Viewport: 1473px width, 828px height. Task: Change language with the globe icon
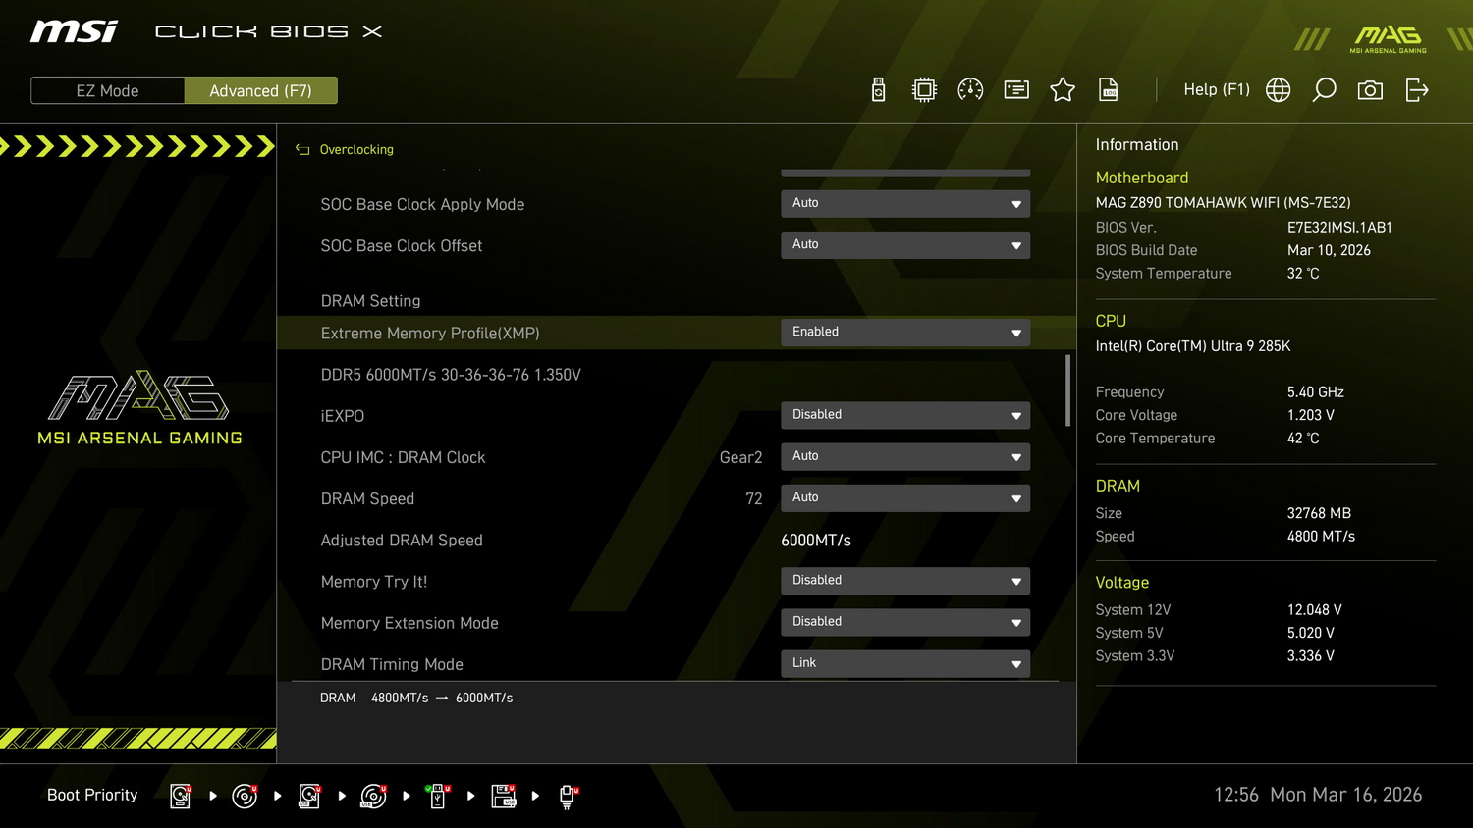tap(1279, 90)
